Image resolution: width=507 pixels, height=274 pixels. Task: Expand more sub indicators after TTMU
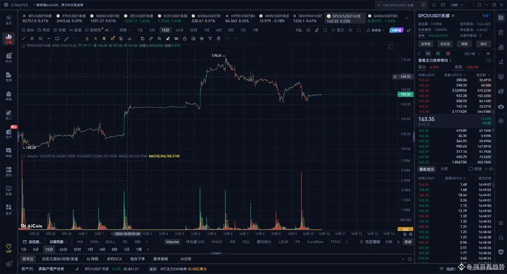[347, 242]
